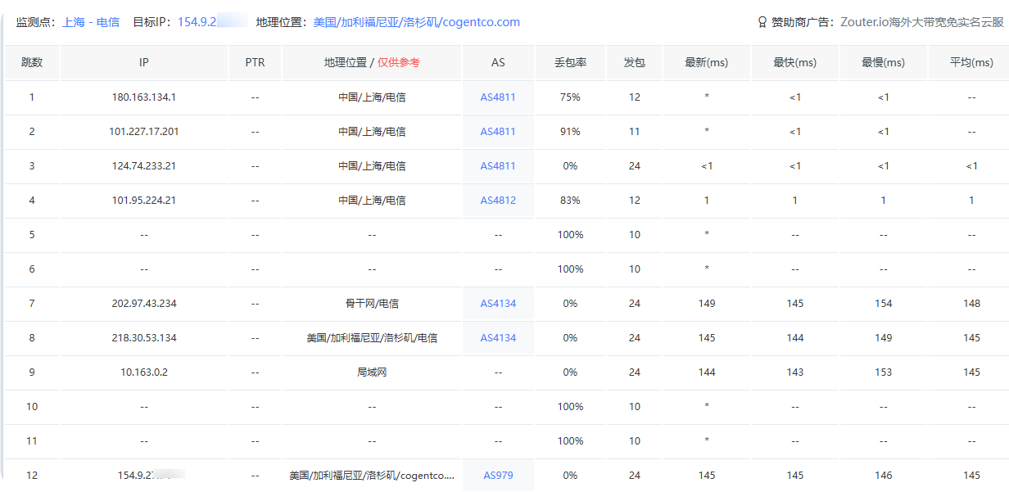The image size is (1009, 492).
Task: Select the PTR column header
Action: pos(255,62)
